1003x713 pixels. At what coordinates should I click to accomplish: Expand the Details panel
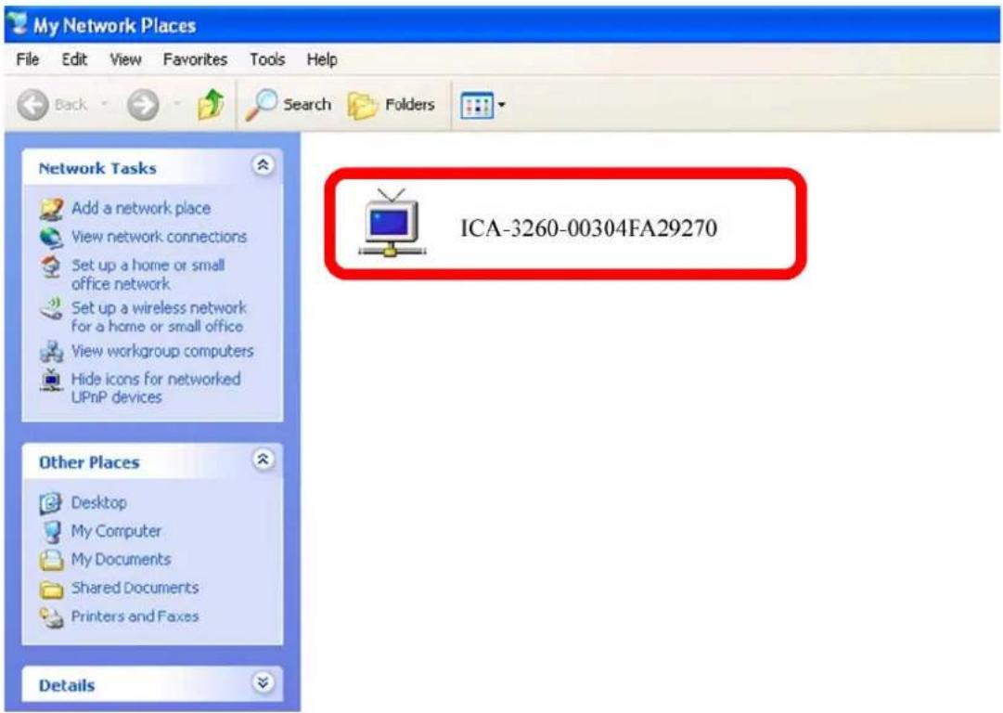[x=263, y=682]
